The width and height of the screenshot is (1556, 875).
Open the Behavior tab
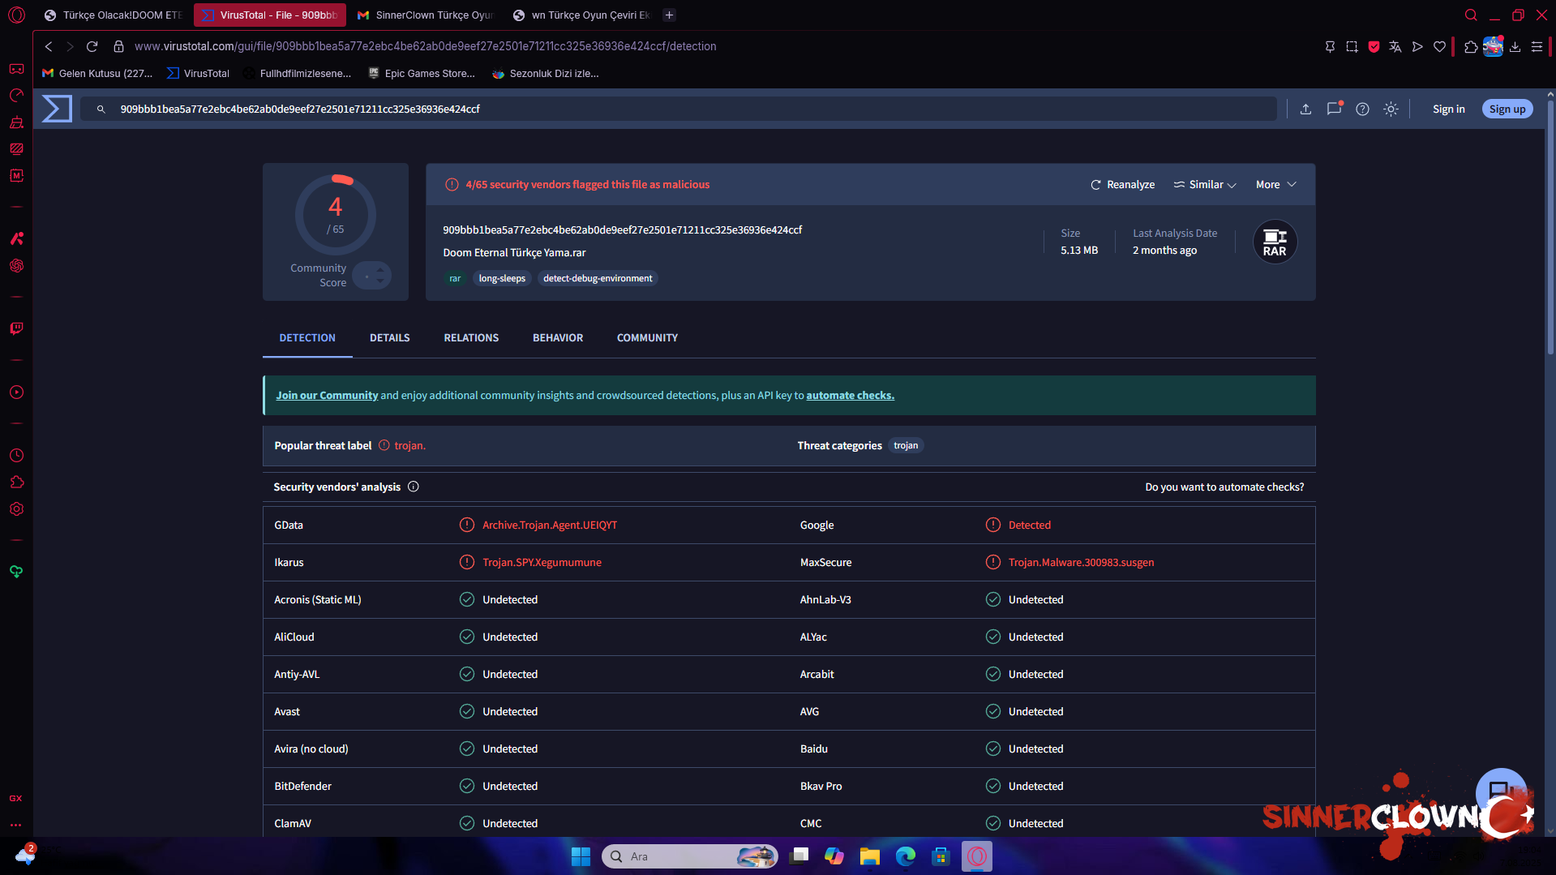click(x=557, y=337)
